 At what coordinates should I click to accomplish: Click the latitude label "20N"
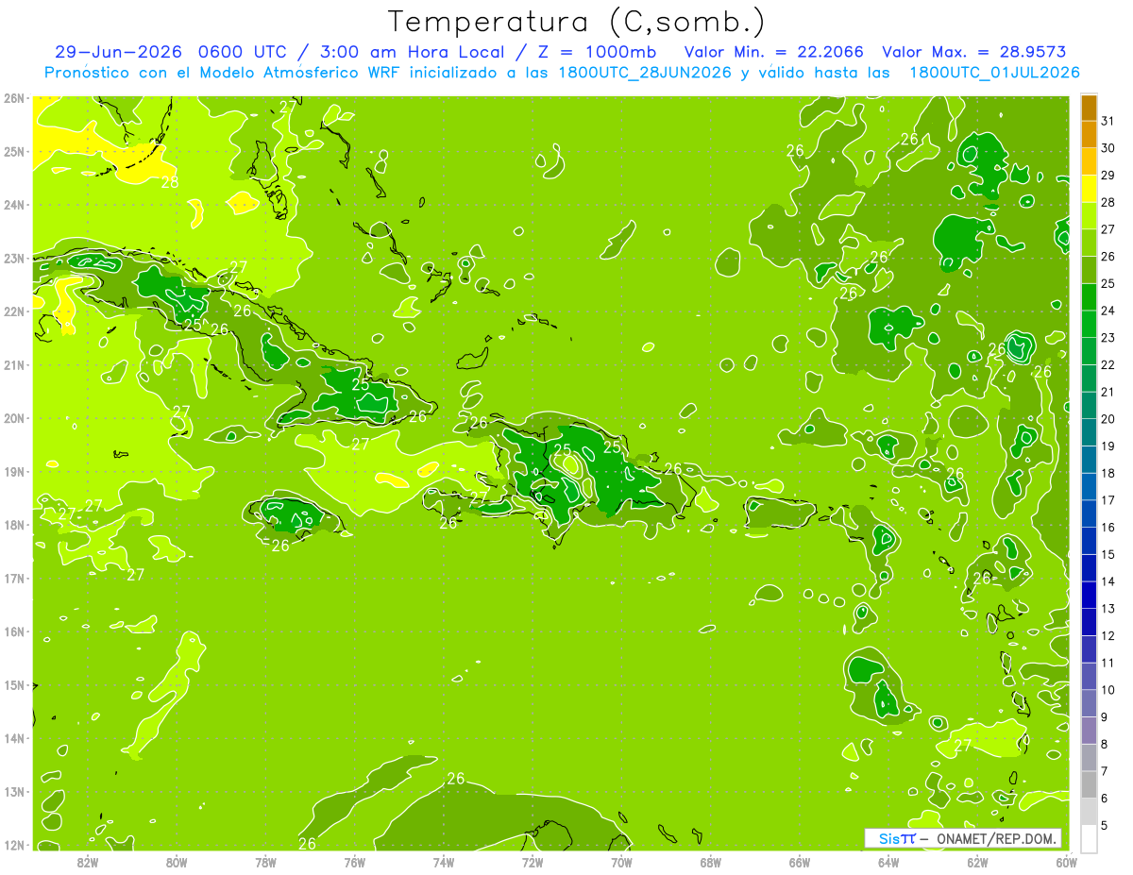[x=14, y=418]
